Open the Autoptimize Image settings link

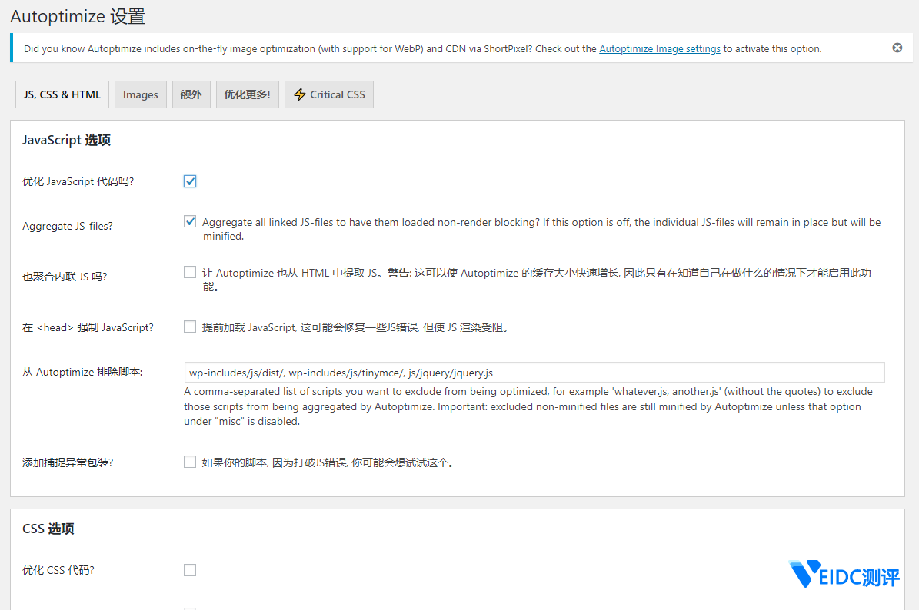(659, 48)
